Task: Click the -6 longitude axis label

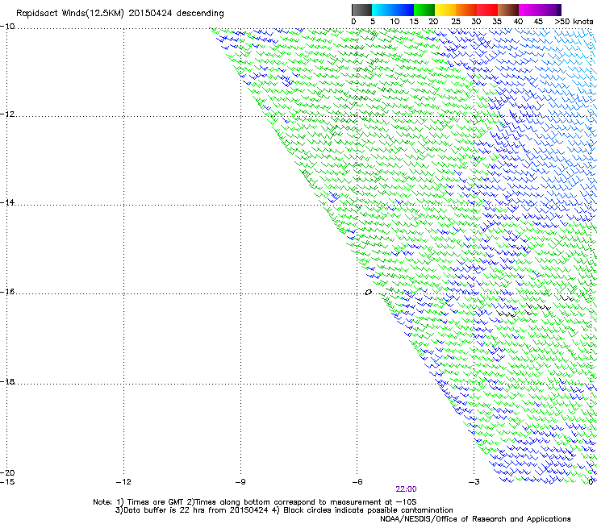Action: [357, 482]
